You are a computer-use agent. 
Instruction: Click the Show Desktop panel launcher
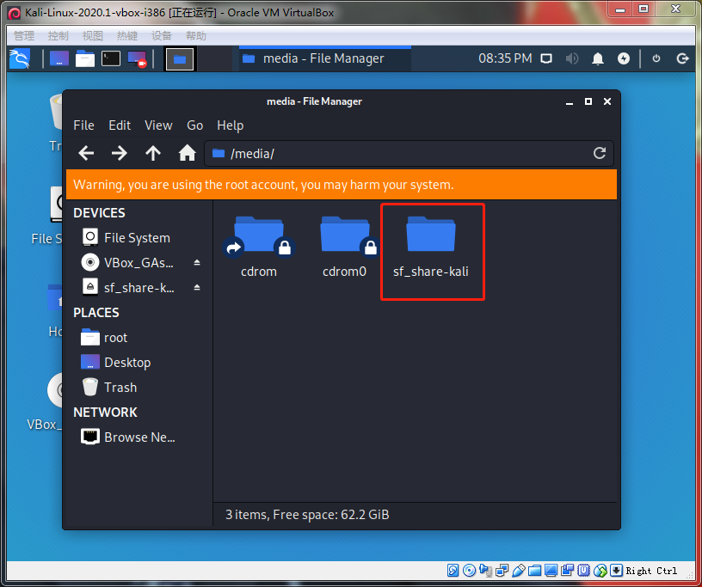[59, 58]
